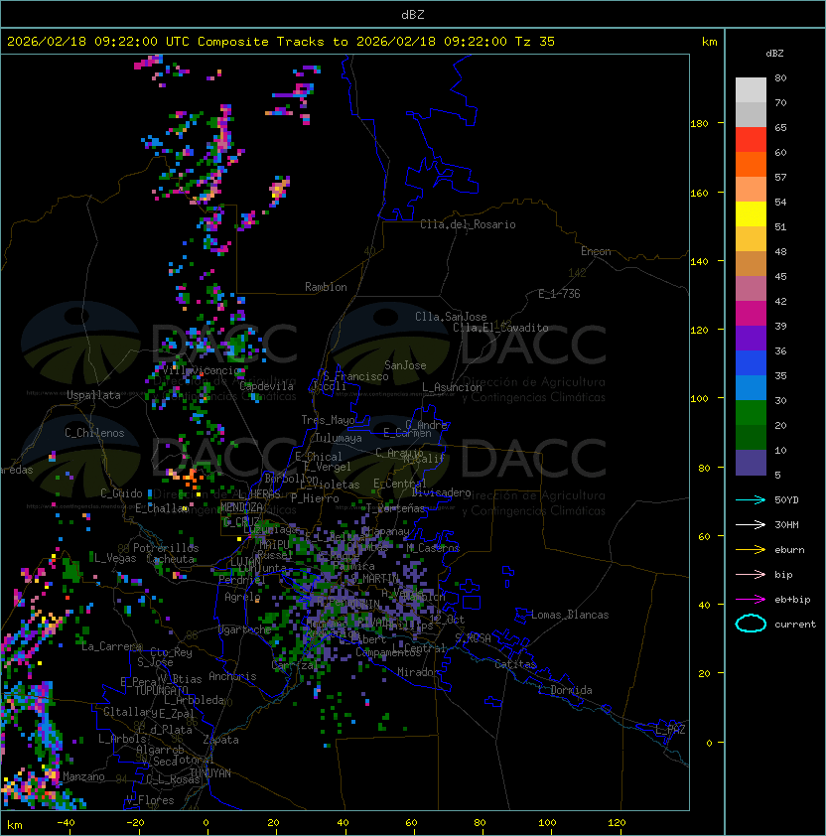Click the 'current' legend label

[x=795, y=625]
